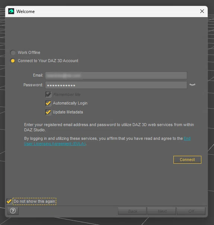Click the Welcome title text

point(25,12)
